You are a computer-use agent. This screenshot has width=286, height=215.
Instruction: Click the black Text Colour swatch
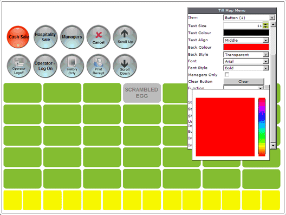point(246,32)
